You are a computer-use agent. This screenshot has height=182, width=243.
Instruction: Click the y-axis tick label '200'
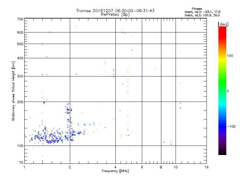[x=20, y=102]
